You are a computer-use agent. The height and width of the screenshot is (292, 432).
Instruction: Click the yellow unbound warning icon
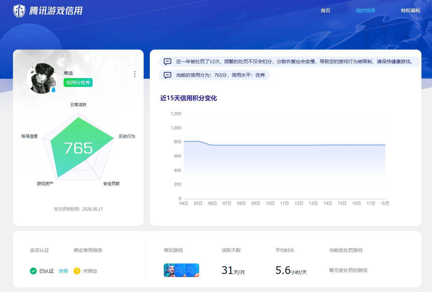pyautogui.click(x=77, y=271)
